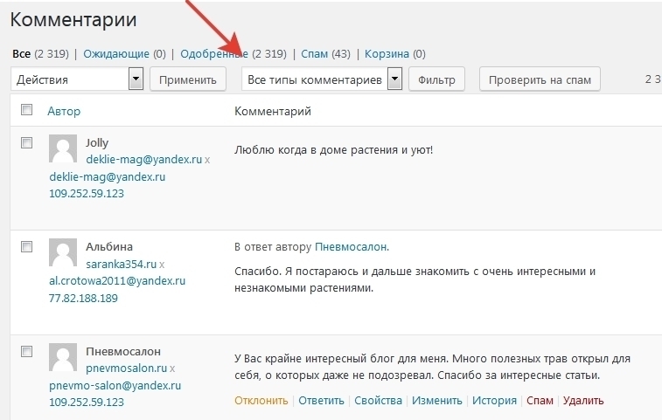Sort comments by the Автор column
662x420 pixels.
point(64,111)
